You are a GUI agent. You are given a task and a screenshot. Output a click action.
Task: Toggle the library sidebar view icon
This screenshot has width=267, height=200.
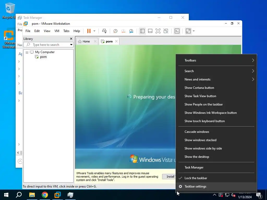tap(142, 31)
